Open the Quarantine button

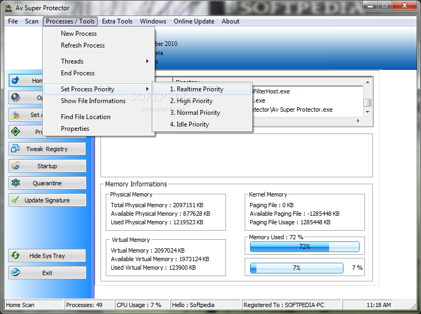(x=47, y=183)
